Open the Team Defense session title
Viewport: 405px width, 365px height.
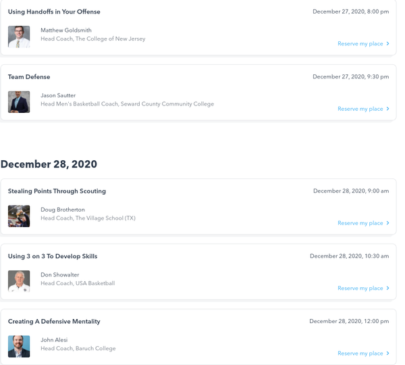tap(29, 77)
